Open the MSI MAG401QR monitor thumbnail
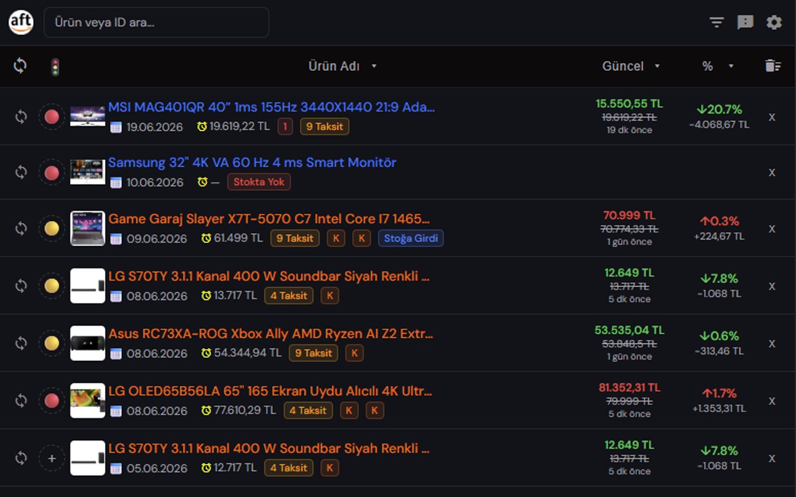This screenshot has height=497, width=796. click(88, 117)
